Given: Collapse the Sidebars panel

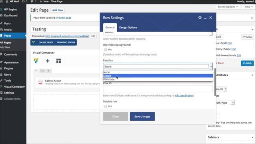Looking at the screenshot, I should click(252, 137).
